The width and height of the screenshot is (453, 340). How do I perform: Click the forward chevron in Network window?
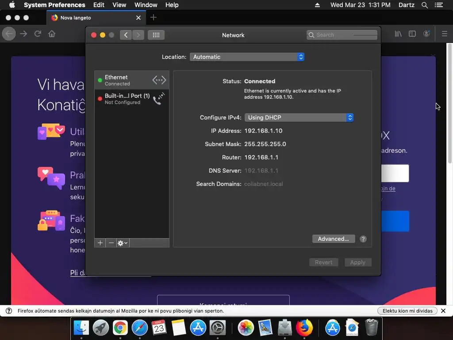point(138,35)
